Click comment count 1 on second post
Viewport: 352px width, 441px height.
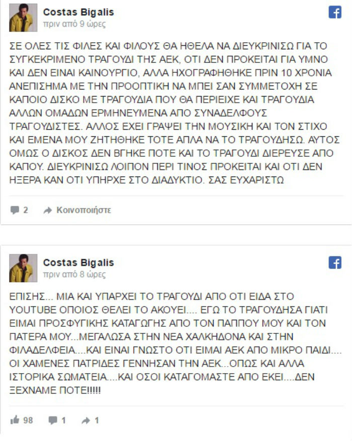(63, 420)
